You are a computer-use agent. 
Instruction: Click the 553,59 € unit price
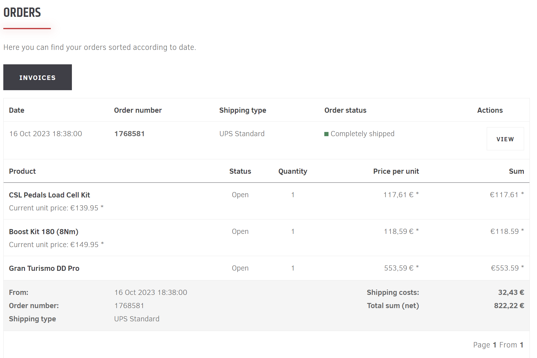pyautogui.click(x=402, y=268)
